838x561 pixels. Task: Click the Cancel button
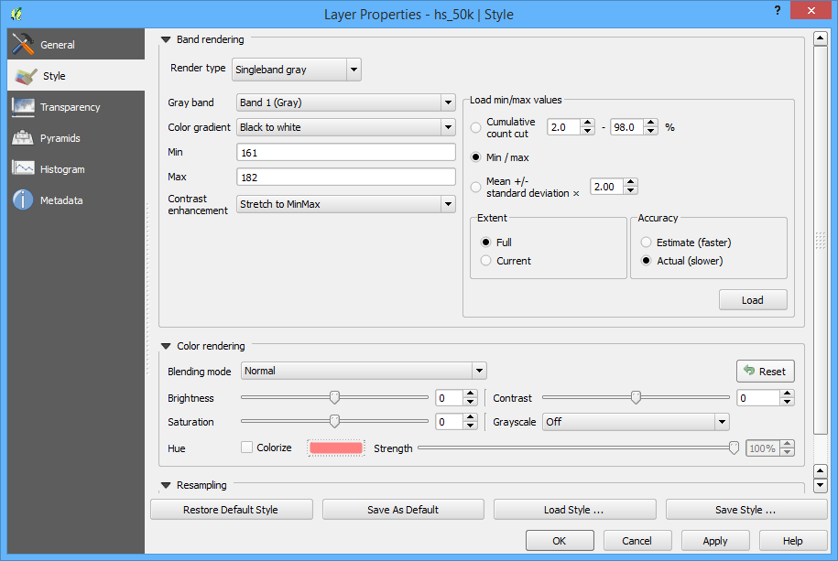click(x=637, y=541)
